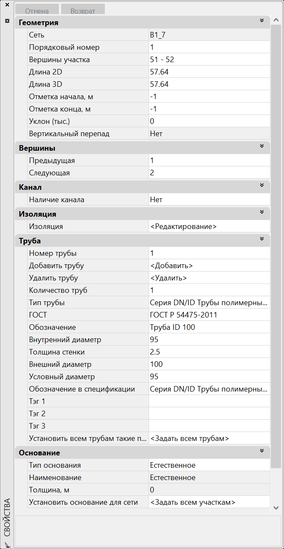Click the auto-hide icon below the close button

[7, 21]
